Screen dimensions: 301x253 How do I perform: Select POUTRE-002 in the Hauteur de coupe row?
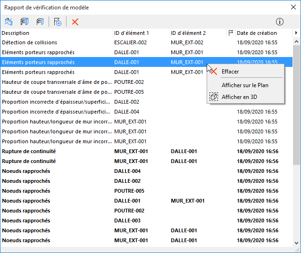click(x=129, y=82)
